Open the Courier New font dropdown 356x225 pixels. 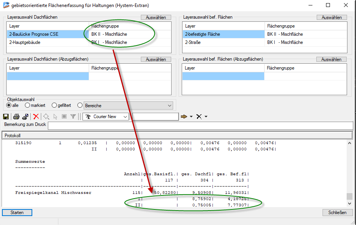pyautogui.click(x=125, y=117)
